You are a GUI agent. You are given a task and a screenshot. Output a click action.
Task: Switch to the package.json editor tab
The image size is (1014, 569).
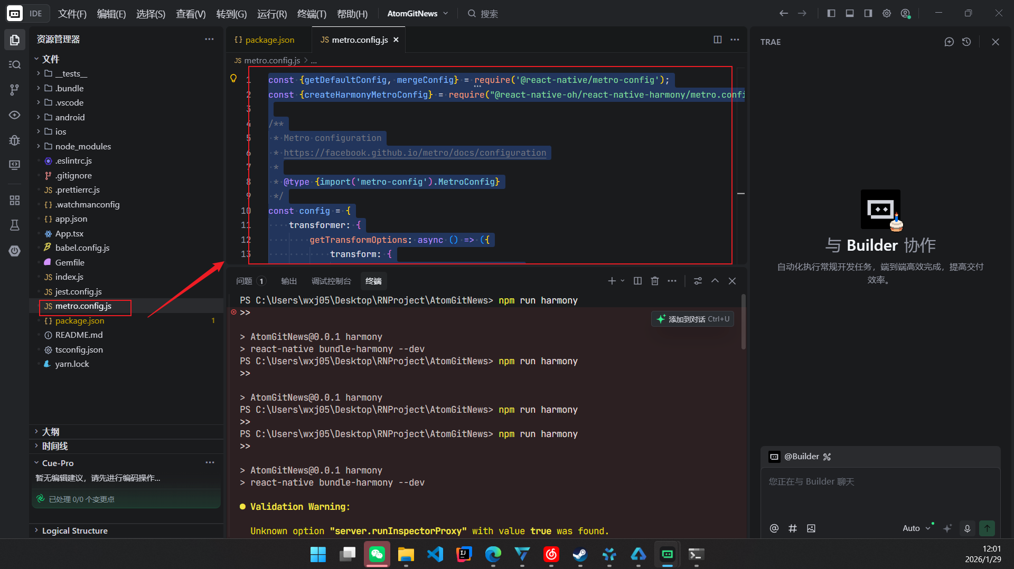pyautogui.click(x=269, y=40)
